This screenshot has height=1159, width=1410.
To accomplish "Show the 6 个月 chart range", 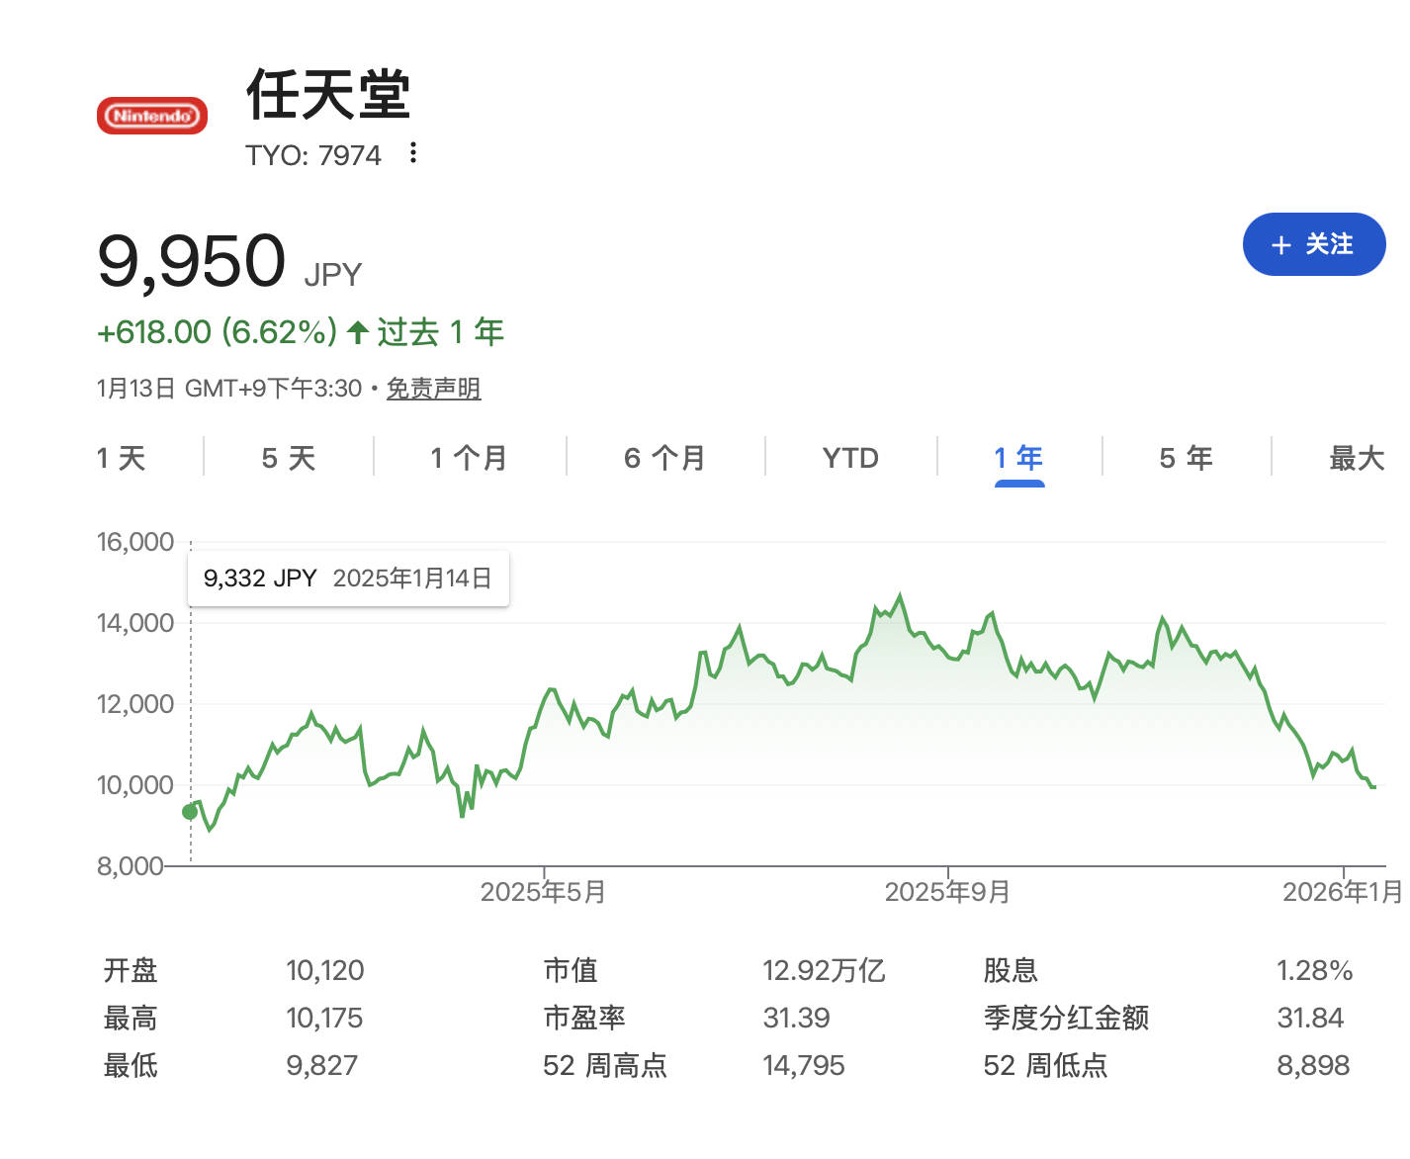I will 664,458.
